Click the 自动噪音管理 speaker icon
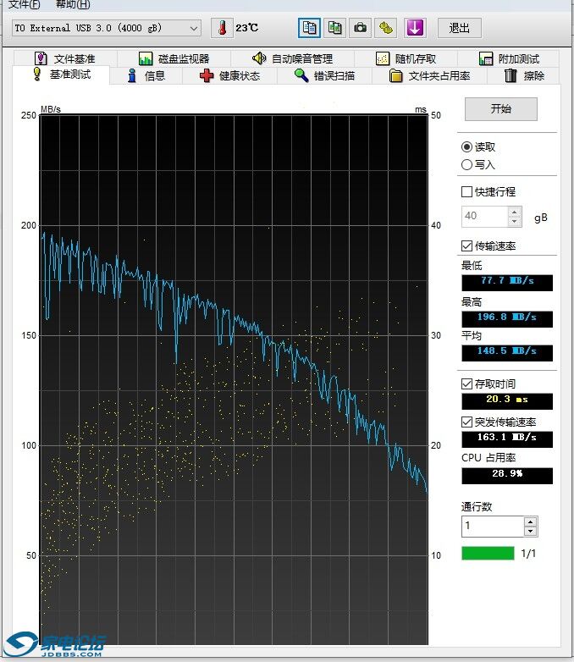This screenshot has width=574, height=662. coord(259,58)
